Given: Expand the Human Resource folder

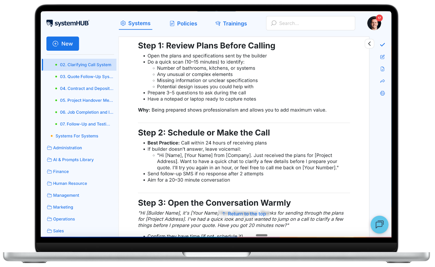Looking at the screenshot, I should [x=67, y=184].
